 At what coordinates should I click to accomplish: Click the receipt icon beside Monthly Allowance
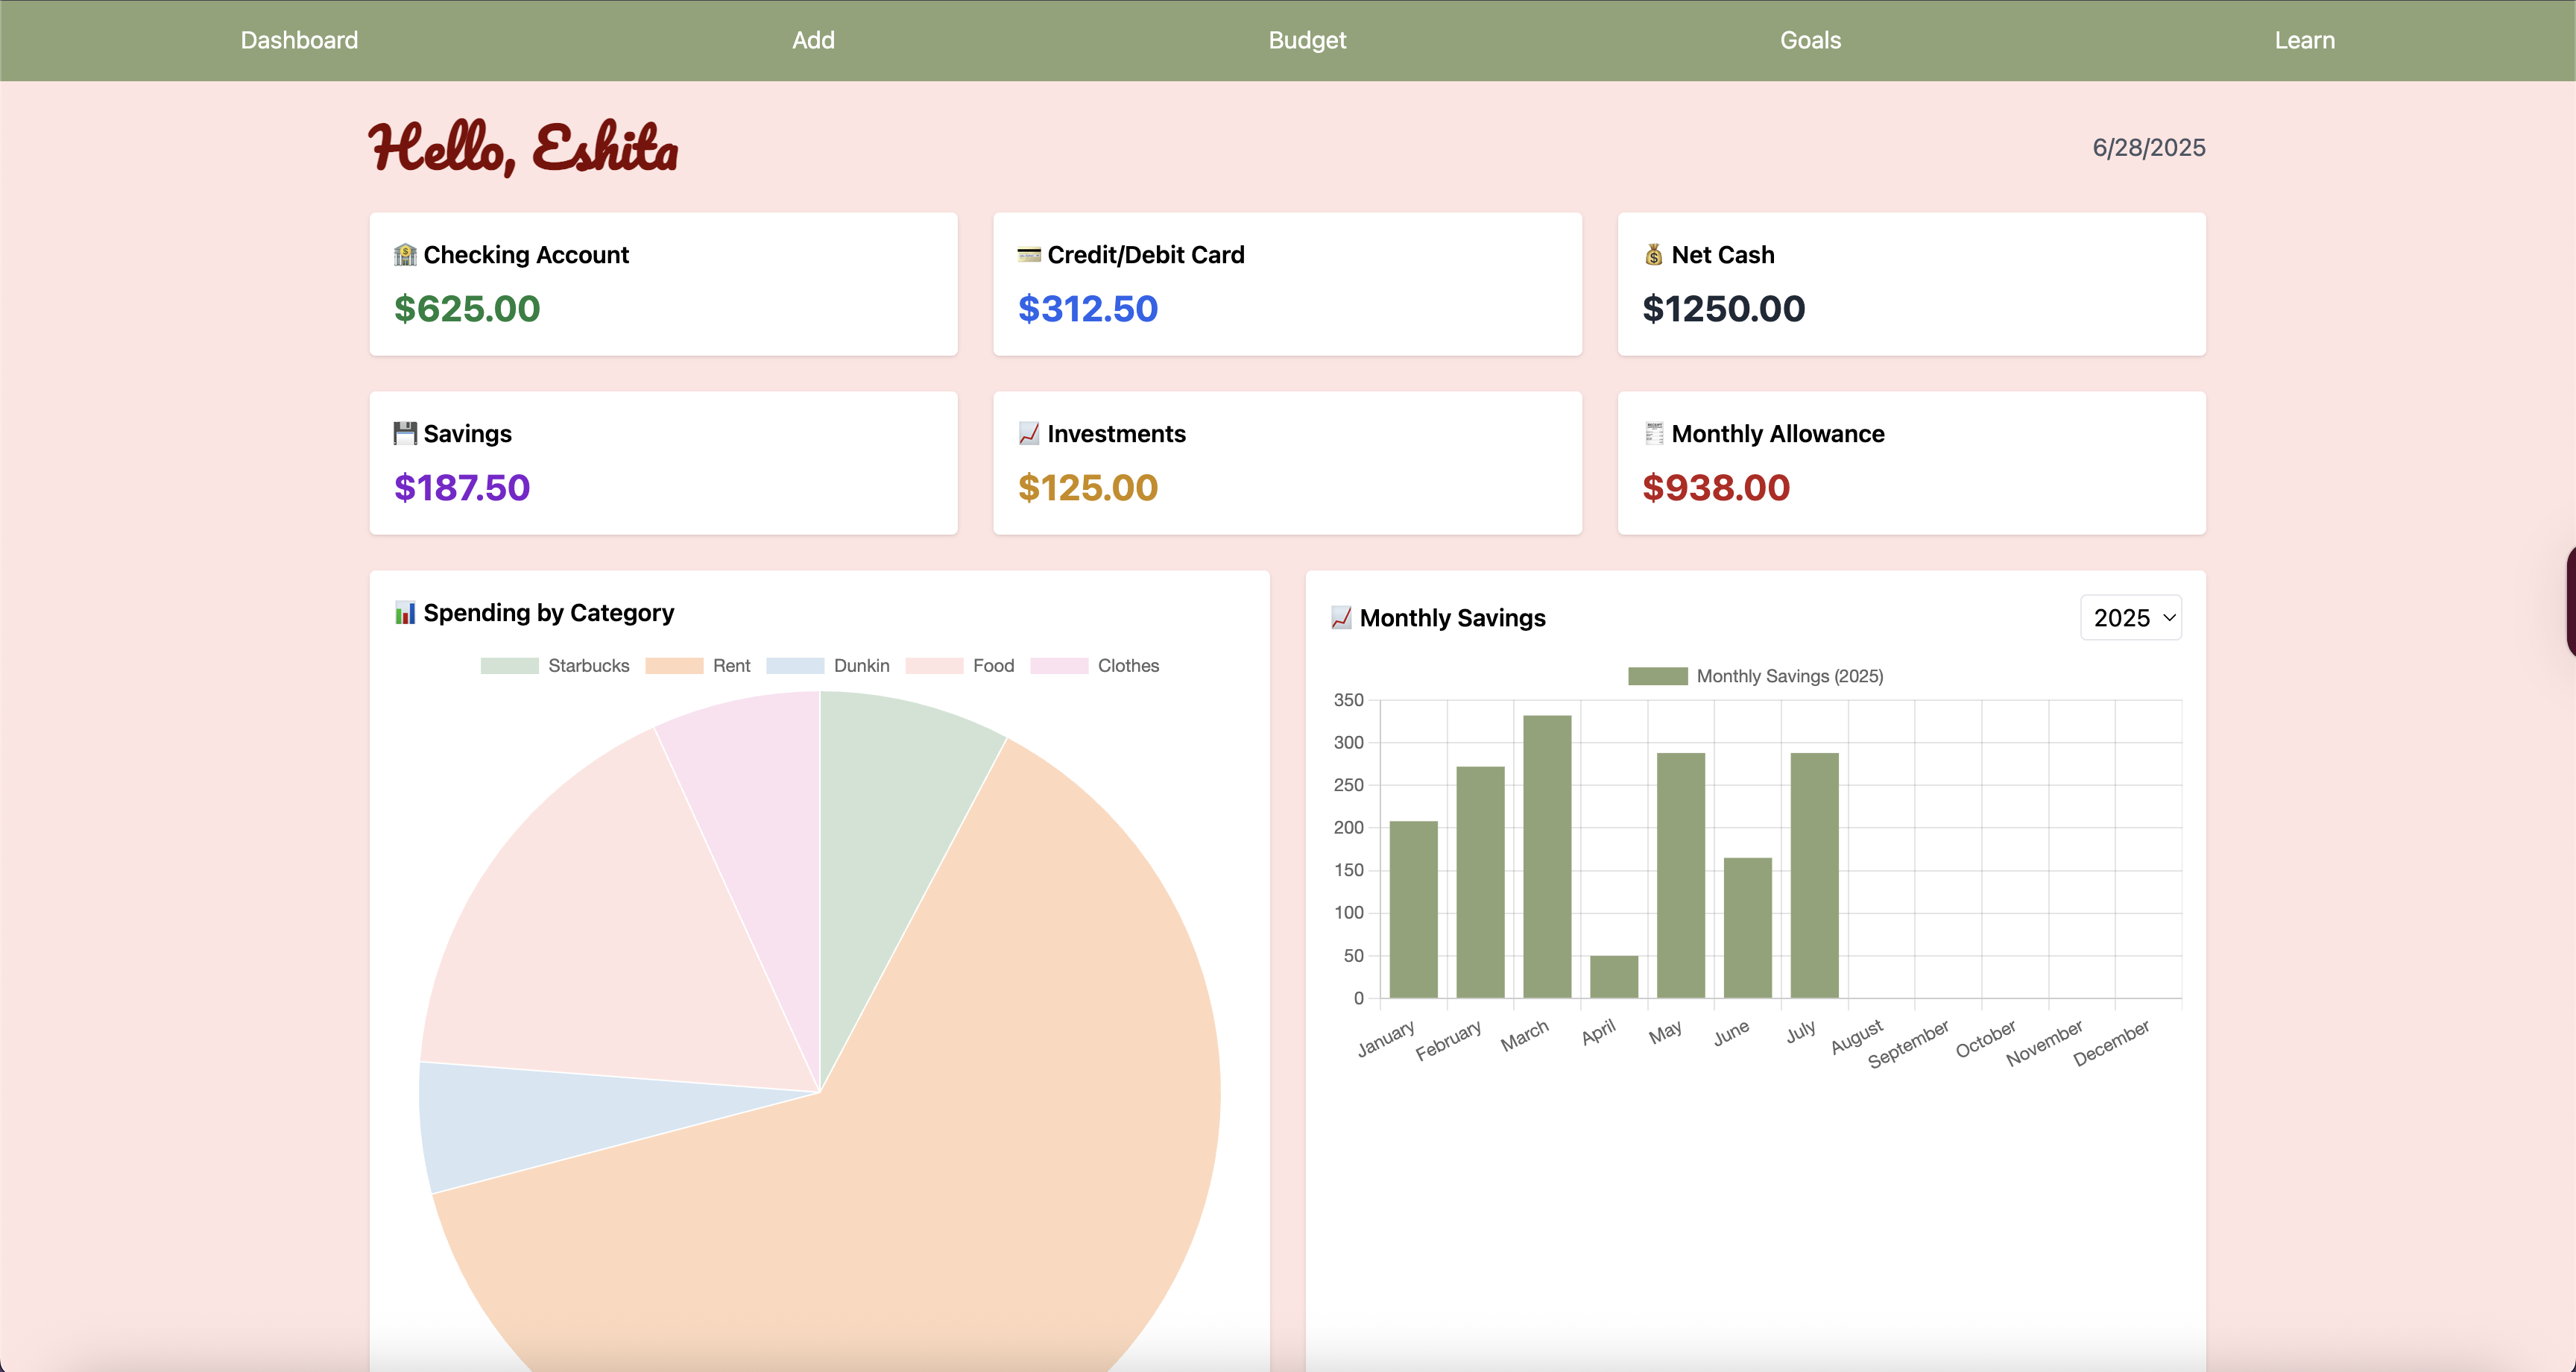pos(1654,433)
